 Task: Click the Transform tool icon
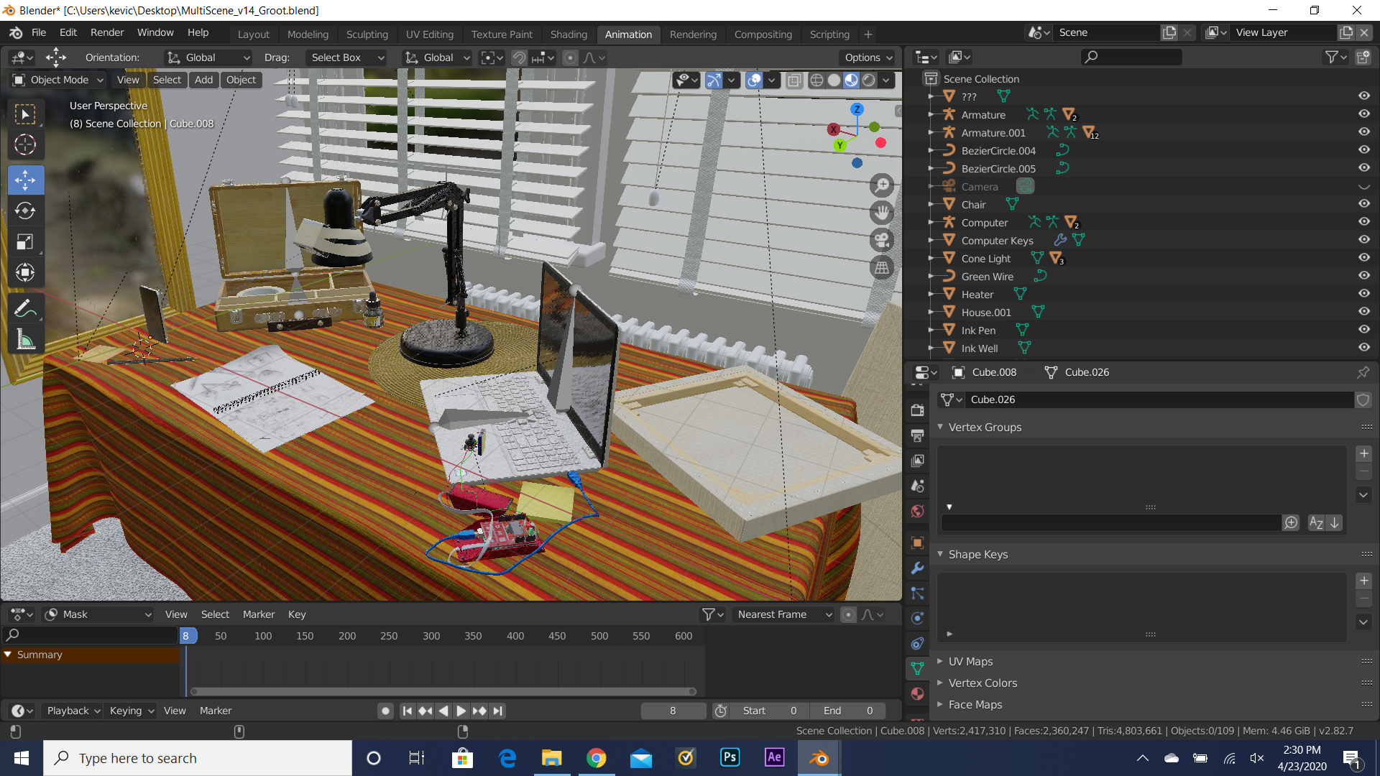[x=25, y=273]
